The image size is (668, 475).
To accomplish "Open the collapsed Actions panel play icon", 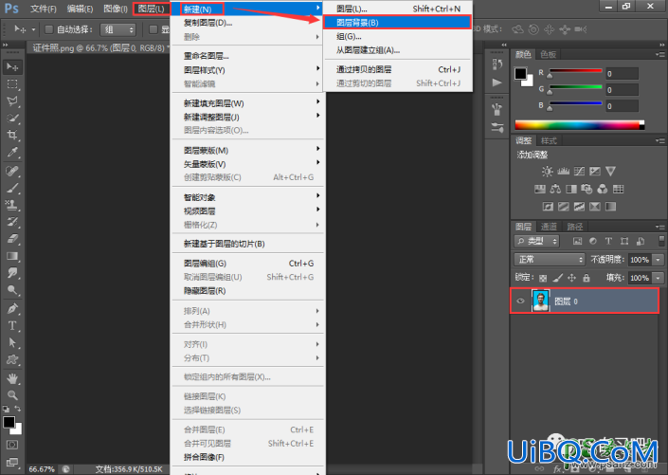I will [496, 82].
